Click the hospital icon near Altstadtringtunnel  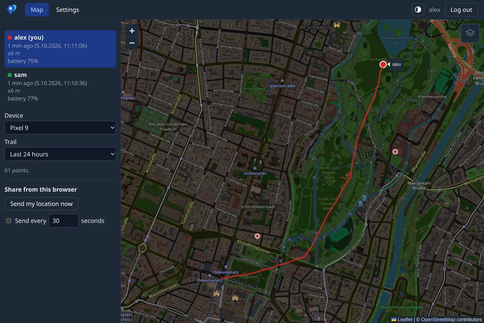[x=257, y=236]
